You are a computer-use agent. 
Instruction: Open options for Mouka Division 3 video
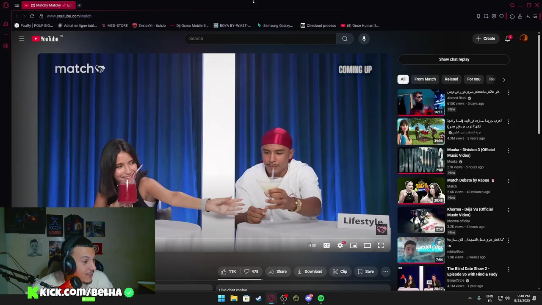point(509,150)
